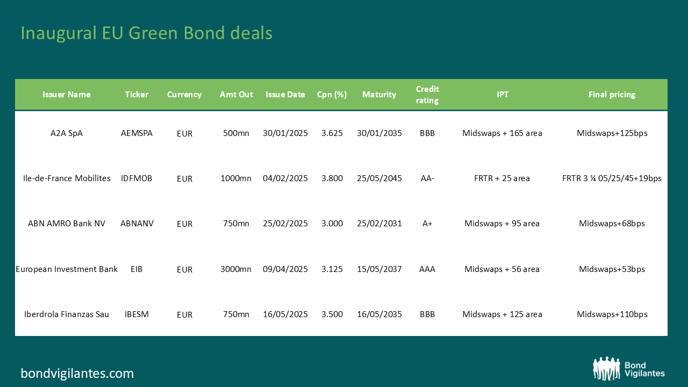The width and height of the screenshot is (688, 387).
Task: Select Iberdrola's 'BBB' rating cell
Action: click(427, 314)
